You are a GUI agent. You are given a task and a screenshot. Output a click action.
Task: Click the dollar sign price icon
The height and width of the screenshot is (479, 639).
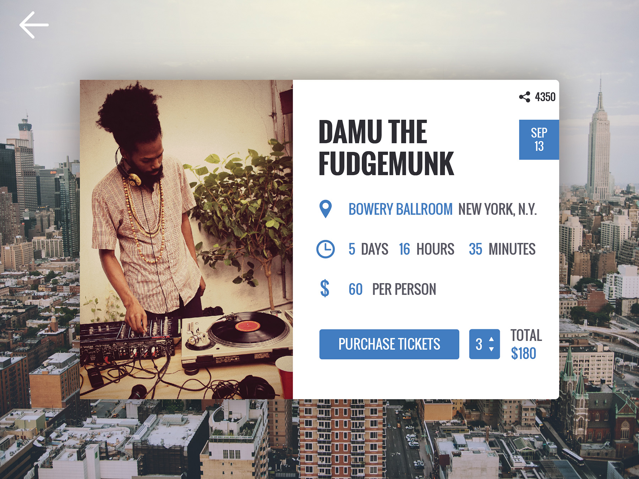(x=324, y=288)
